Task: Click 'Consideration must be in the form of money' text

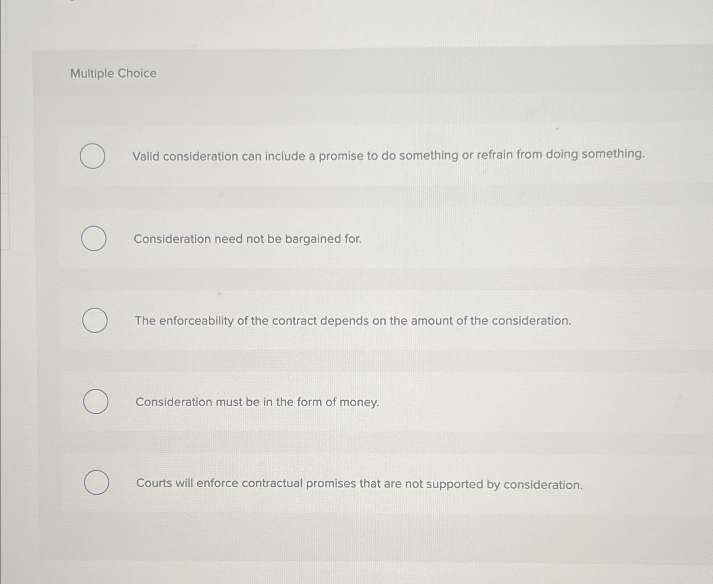Action: (x=257, y=402)
